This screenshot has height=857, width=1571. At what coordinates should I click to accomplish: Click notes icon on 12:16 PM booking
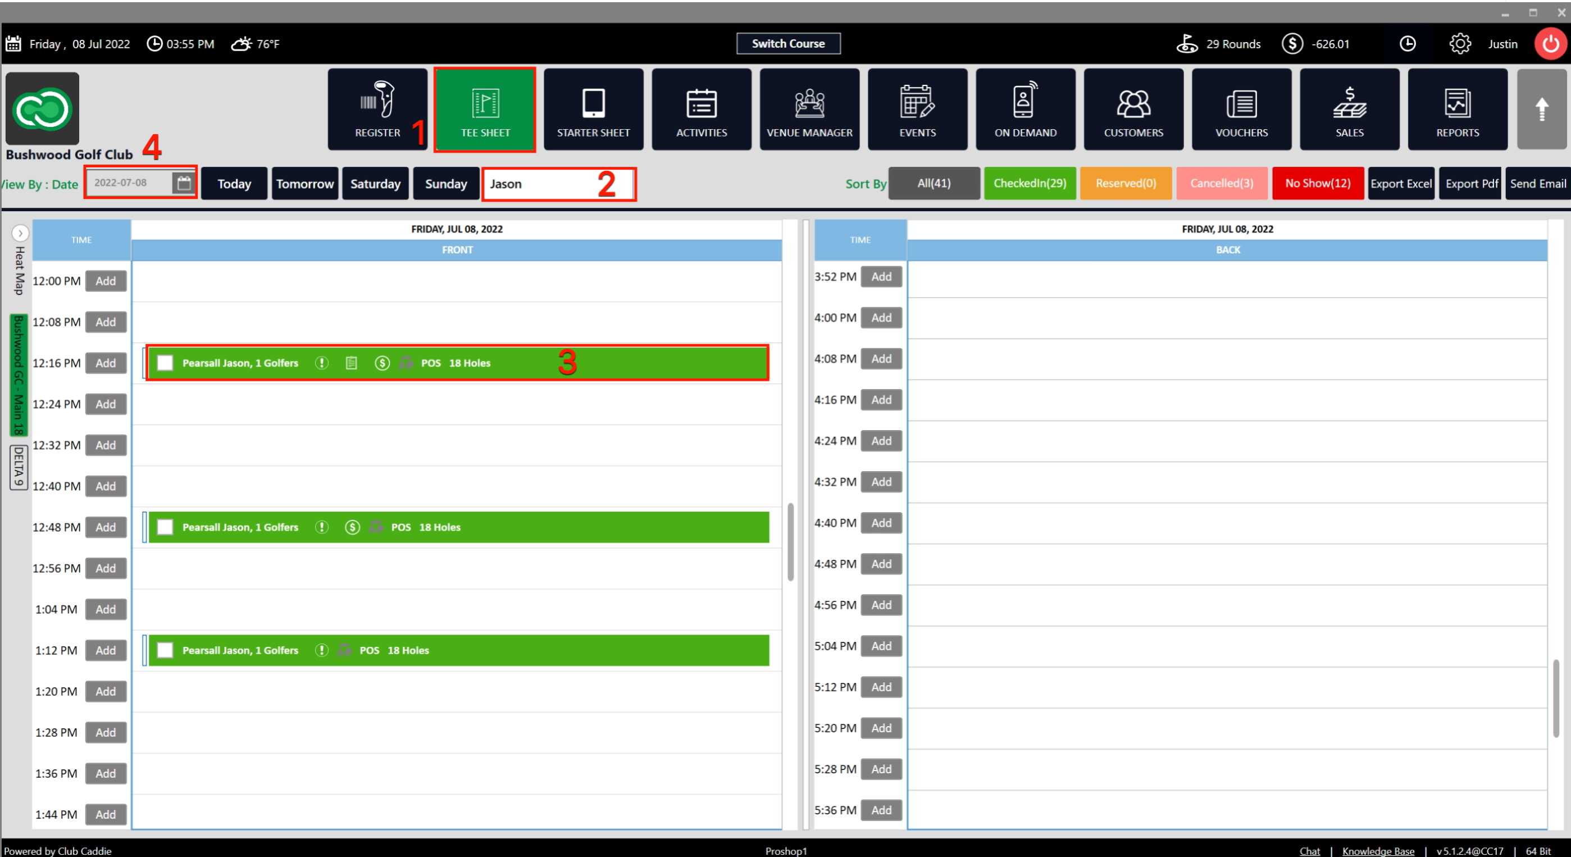click(351, 363)
